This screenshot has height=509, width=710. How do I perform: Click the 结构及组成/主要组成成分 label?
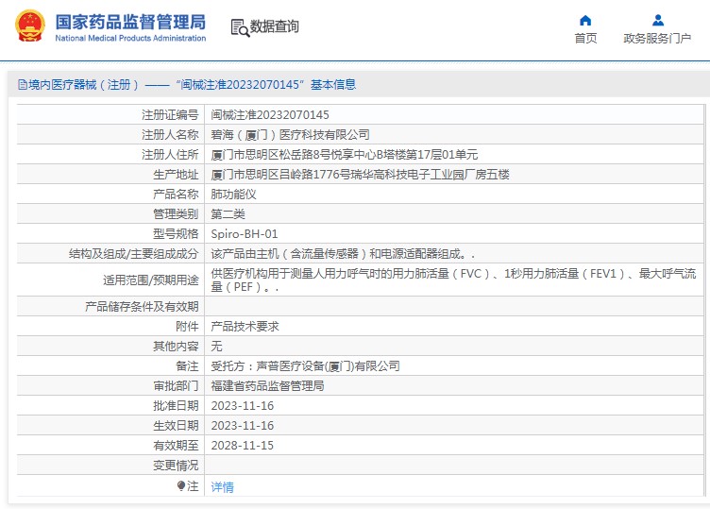point(133,254)
